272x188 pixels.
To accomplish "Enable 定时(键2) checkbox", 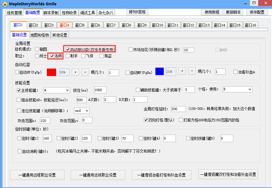I will click(59, 138).
